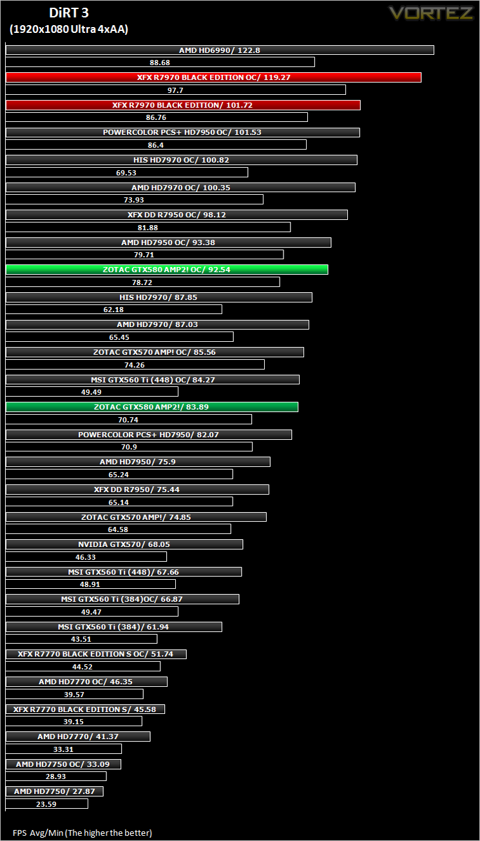Click the NVIDIA GTX570 68.05 bar
This screenshot has width=480, height=841.
click(124, 544)
